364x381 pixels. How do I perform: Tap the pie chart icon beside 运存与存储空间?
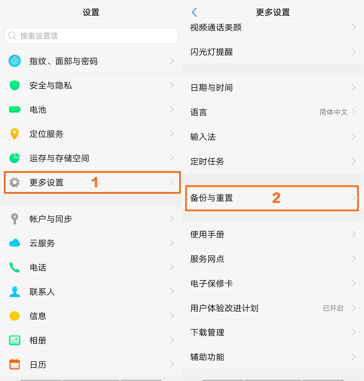click(x=14, y=158)
